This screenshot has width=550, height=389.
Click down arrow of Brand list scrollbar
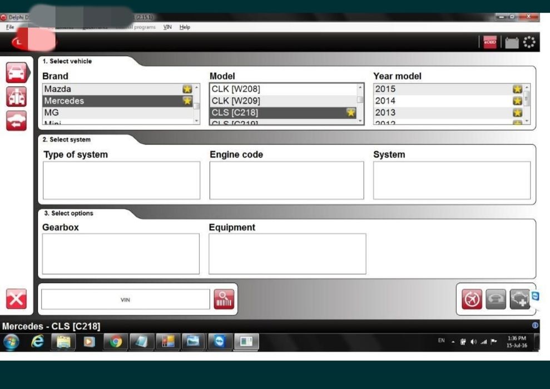point(196,121)
